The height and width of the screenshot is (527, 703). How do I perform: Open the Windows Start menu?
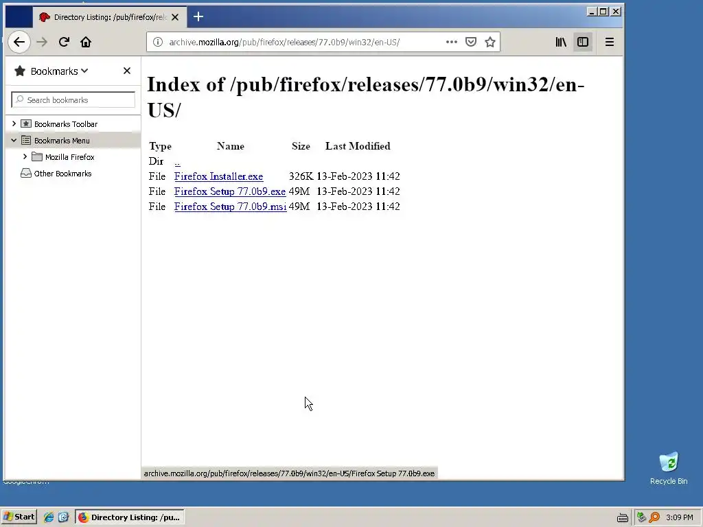(19, 517)
